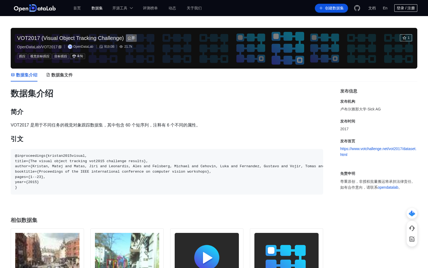Click the scale icon in 未知 license tag
This screenshot has width=428, height=268.
74,56
